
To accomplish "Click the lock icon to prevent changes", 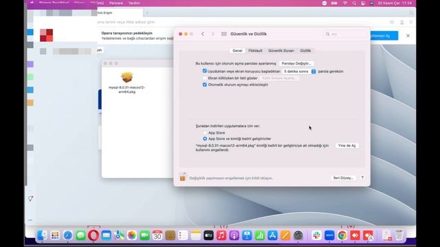I will (183, 177).
